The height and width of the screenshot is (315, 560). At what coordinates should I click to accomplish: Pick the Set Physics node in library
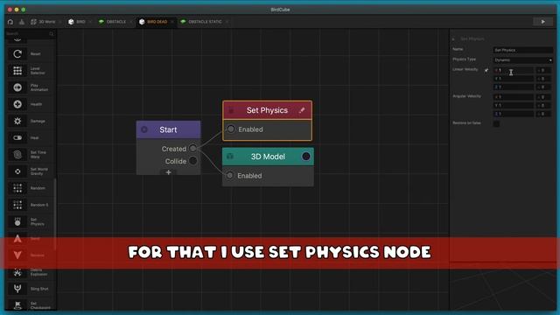pyautogui.click(x=31, y=221)
